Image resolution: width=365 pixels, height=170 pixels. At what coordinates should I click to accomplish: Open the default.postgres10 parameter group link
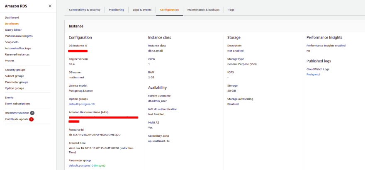(81, 165)
